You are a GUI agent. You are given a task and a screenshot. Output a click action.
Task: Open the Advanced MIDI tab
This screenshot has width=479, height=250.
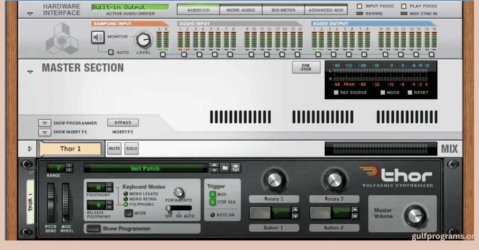tap(326, 10)
